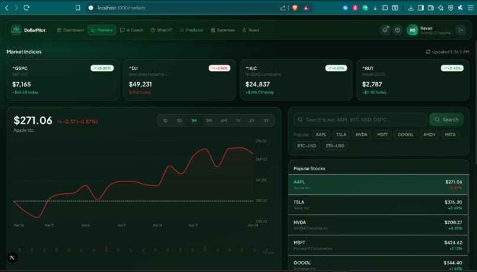This screenshot has height=272, width=477.
Task: Select the TSLA row in Popular Stocks
Action: [378, 205]
